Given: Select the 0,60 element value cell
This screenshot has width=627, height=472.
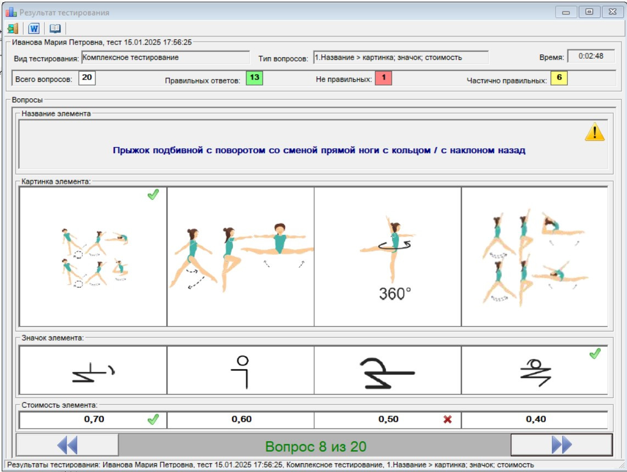Looking at the screenshot, I should click(x=240, y=420).
